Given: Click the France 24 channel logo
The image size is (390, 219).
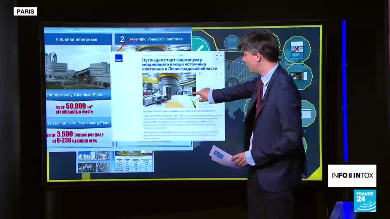Looking at the screenshot, I should pos(365,201).
